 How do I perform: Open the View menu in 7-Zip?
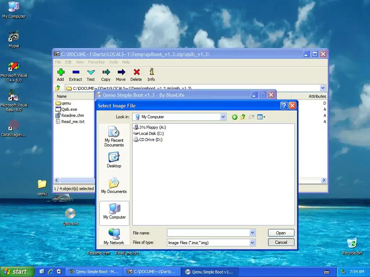click(x=80, y=62)
